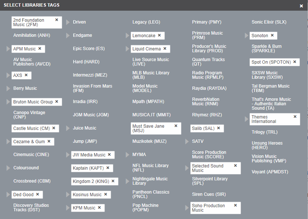Screen dimensions: 308x219
Task: Remove the 2nd Foundation Music tag
Action: [57, 20]
